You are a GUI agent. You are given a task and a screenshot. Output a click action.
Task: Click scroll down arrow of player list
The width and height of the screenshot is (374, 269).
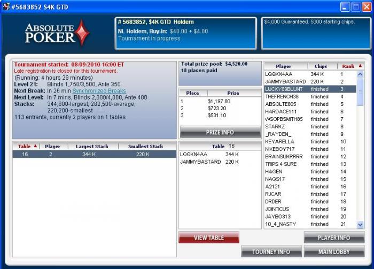pos(360,225)
